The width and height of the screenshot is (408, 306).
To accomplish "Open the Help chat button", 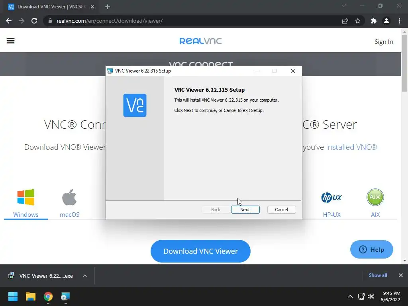I will coord(372,249).
